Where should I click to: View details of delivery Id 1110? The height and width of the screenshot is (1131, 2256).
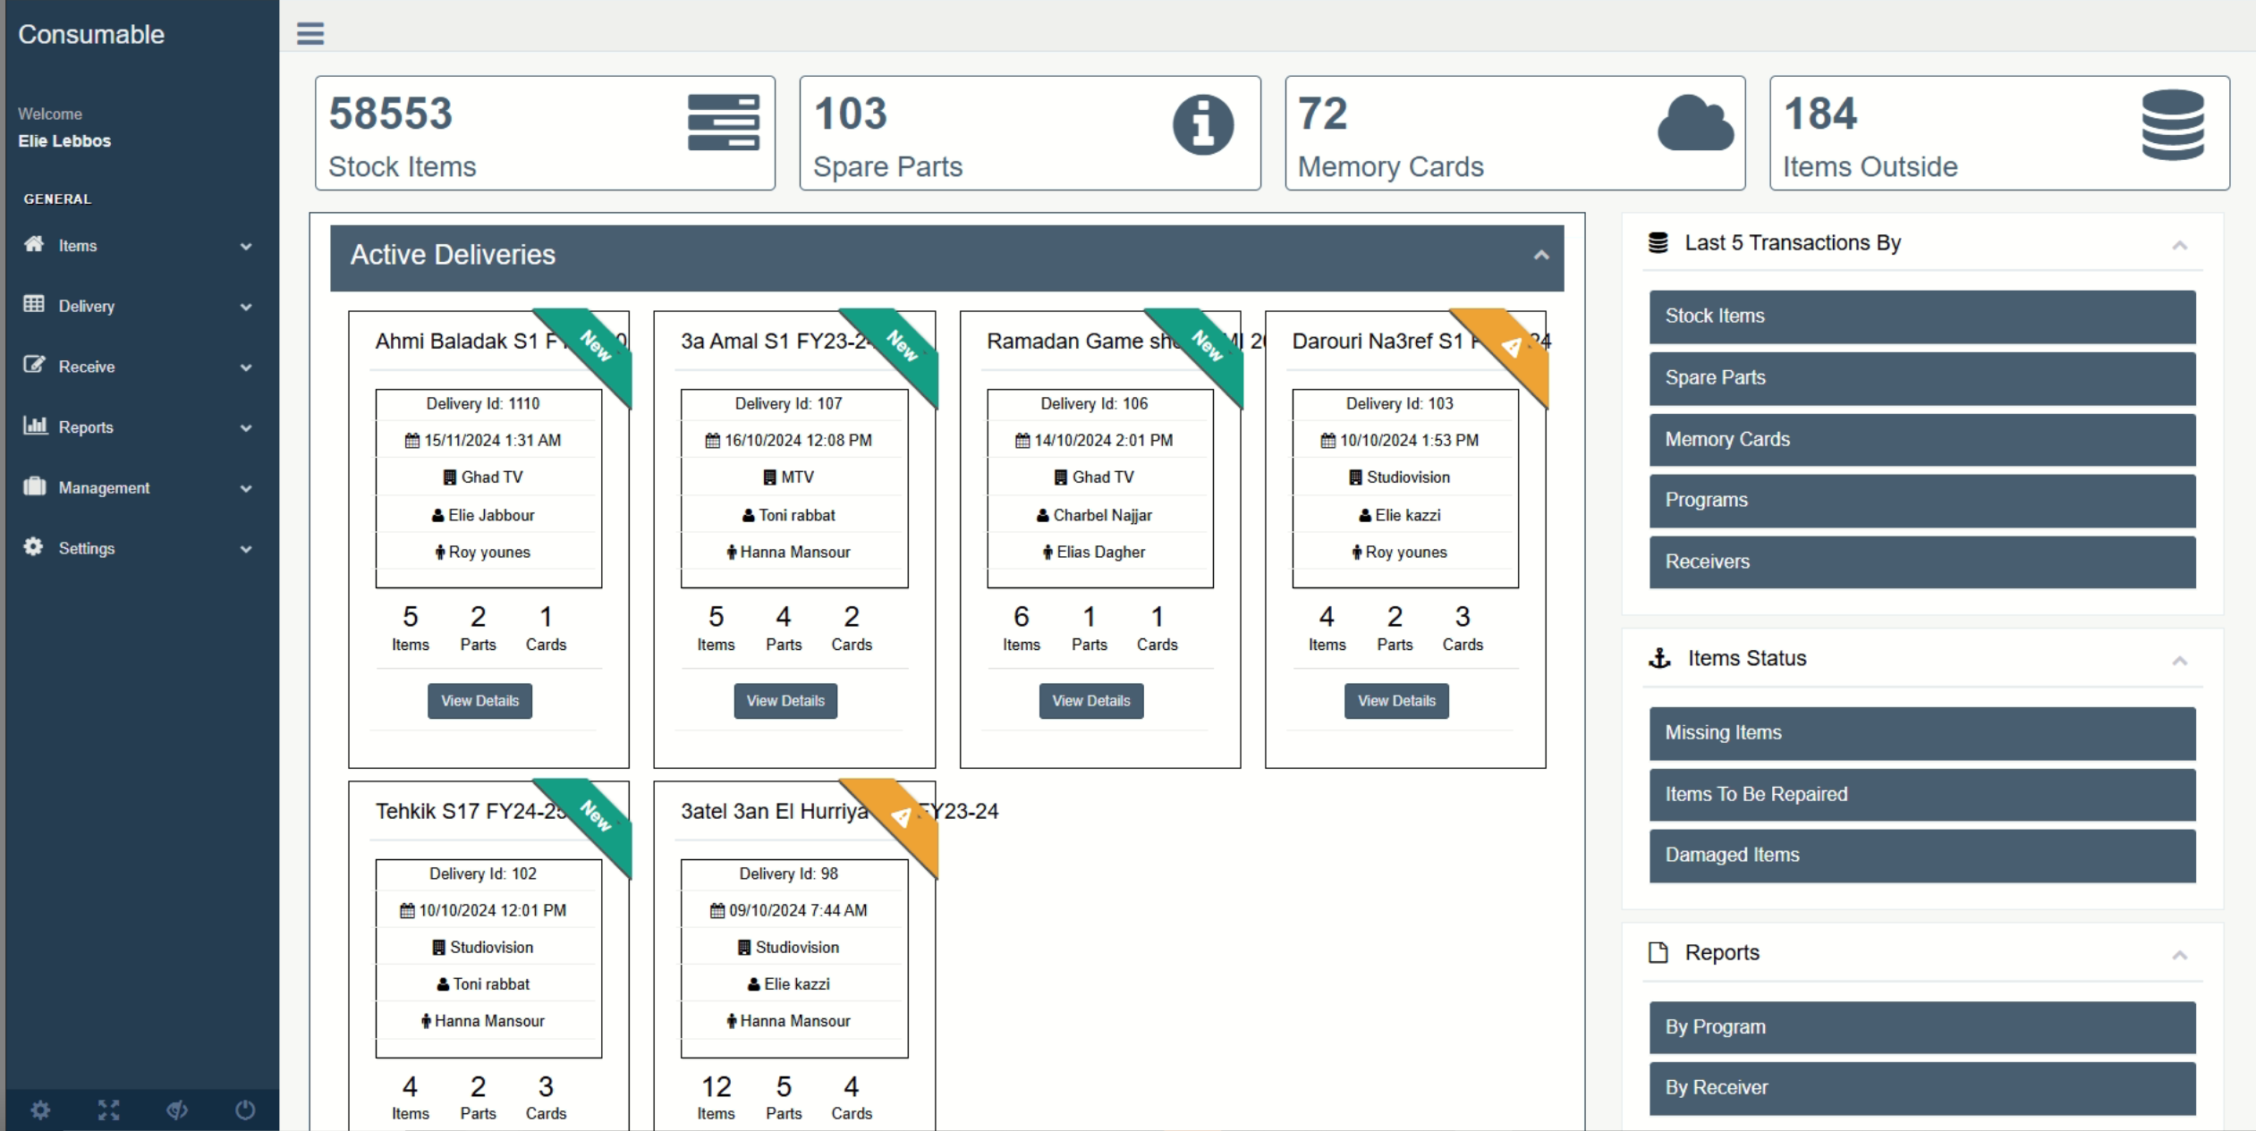[479, 701]
